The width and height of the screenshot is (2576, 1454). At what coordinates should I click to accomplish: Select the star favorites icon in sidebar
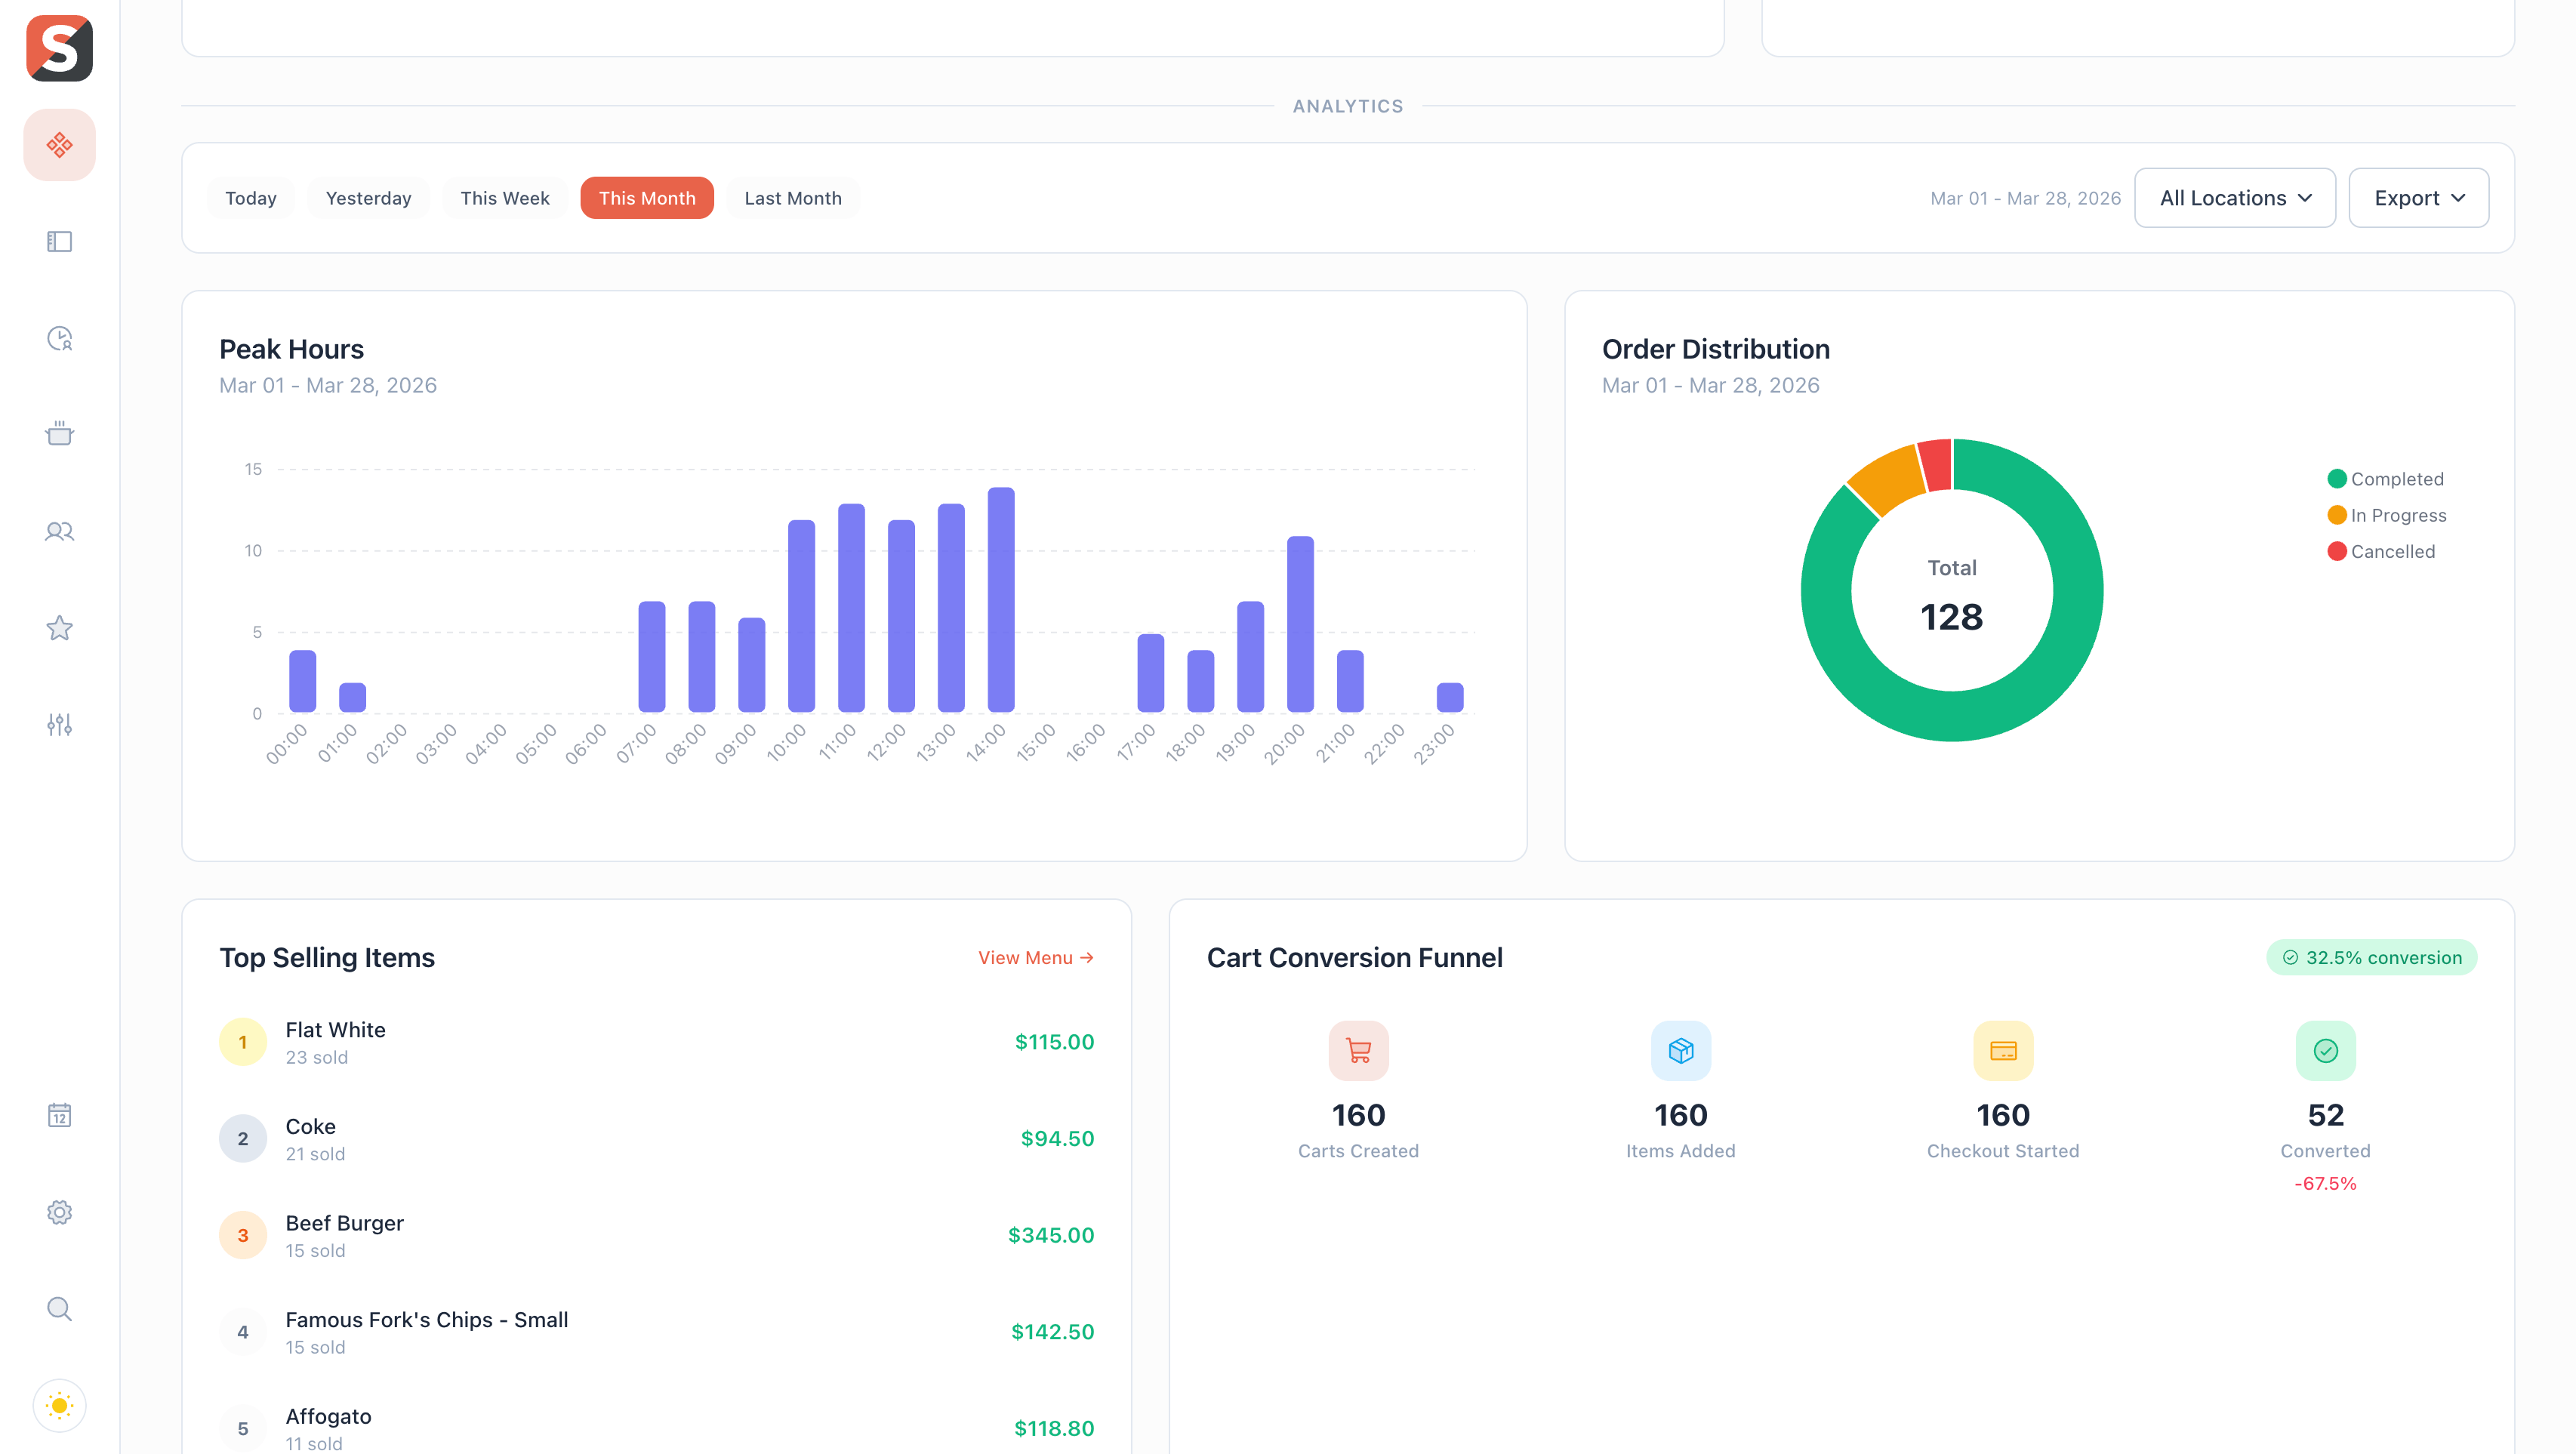click(x=59, y=627)
